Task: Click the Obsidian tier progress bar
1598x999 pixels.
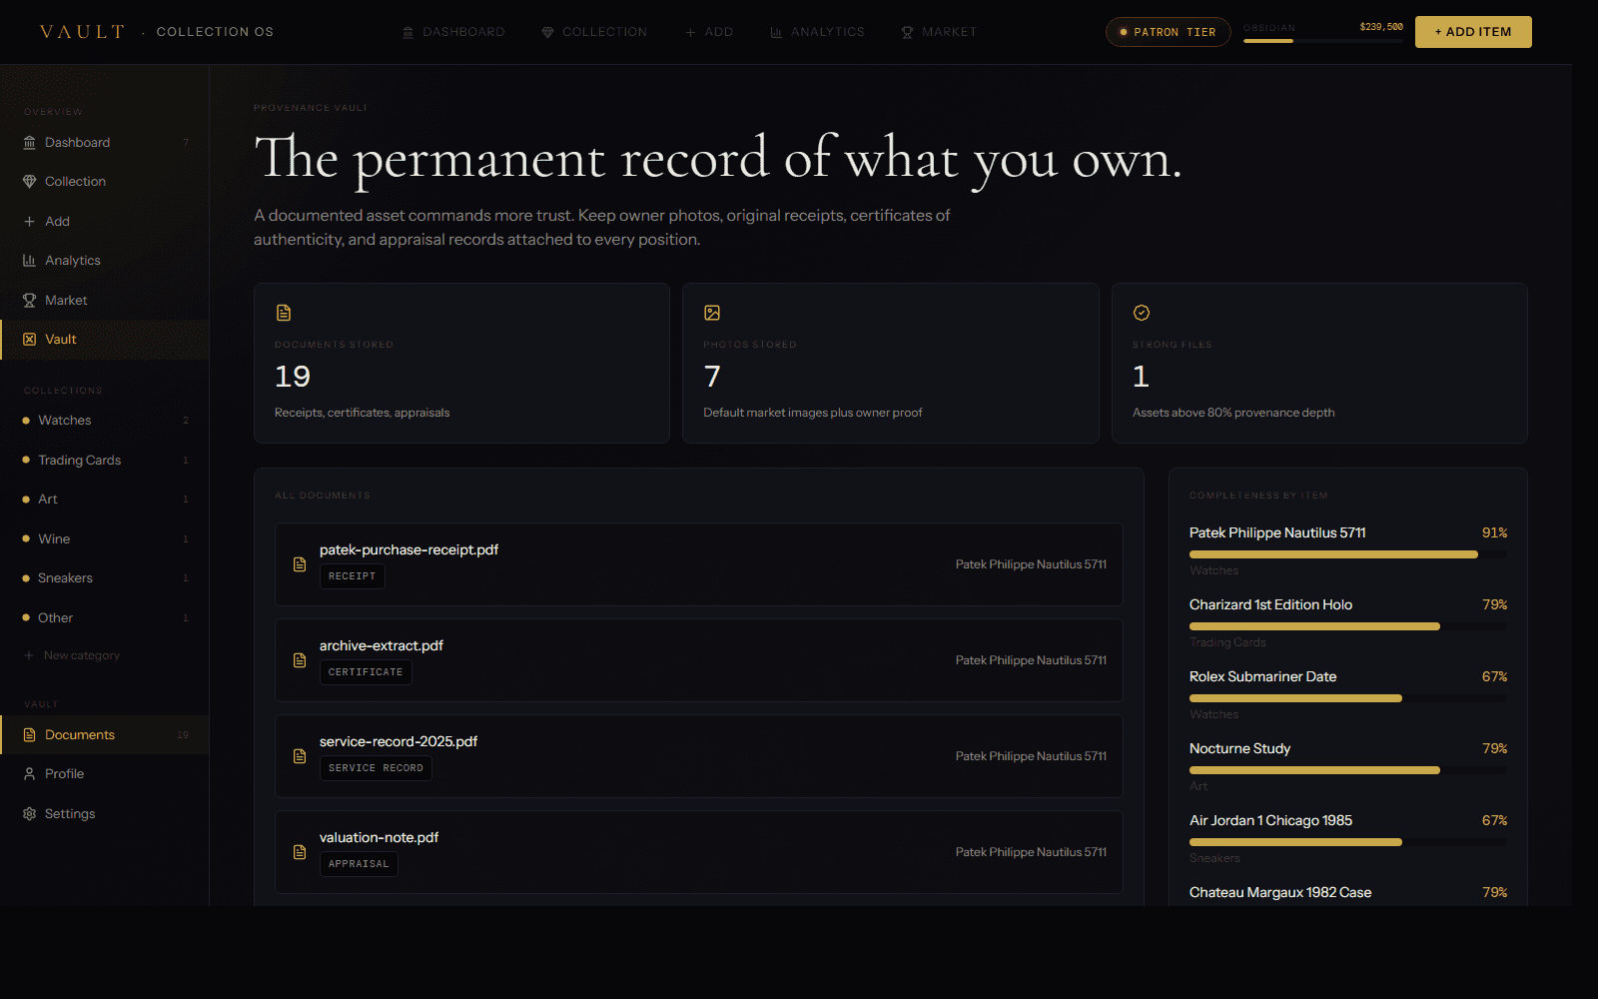Action: pyautogui.click(x=1323, y=41)
